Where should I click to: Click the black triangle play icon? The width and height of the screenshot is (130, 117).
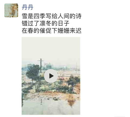pyautogui.click(x=51, y=76)
